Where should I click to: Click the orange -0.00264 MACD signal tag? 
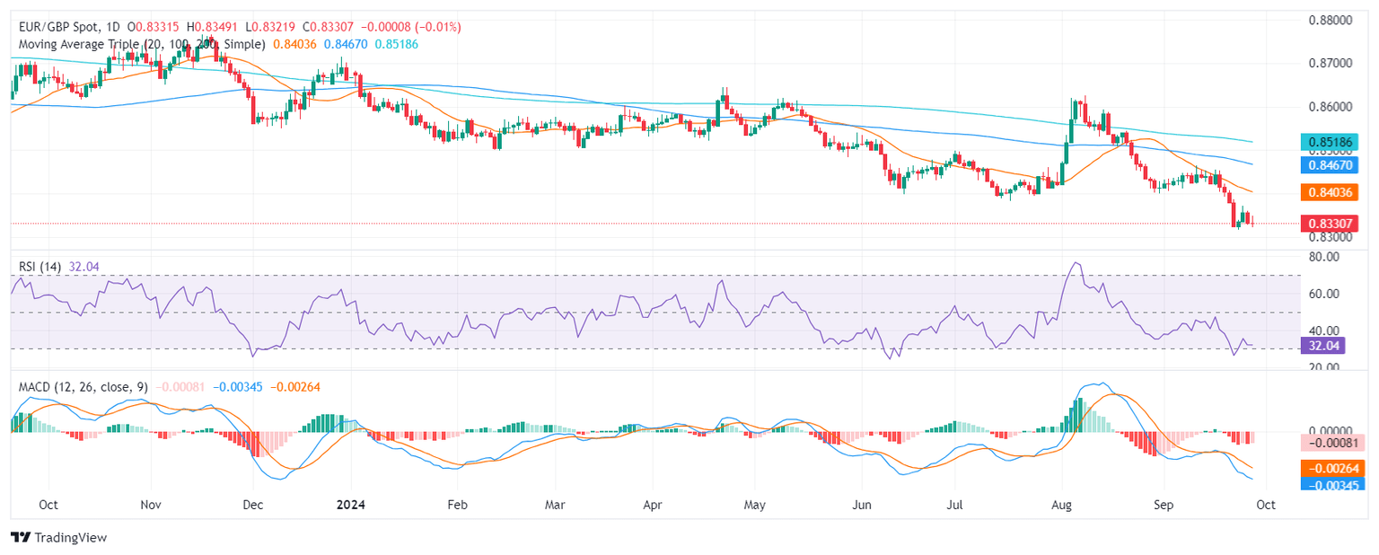pyautogui.click(x=1332, y=468)
